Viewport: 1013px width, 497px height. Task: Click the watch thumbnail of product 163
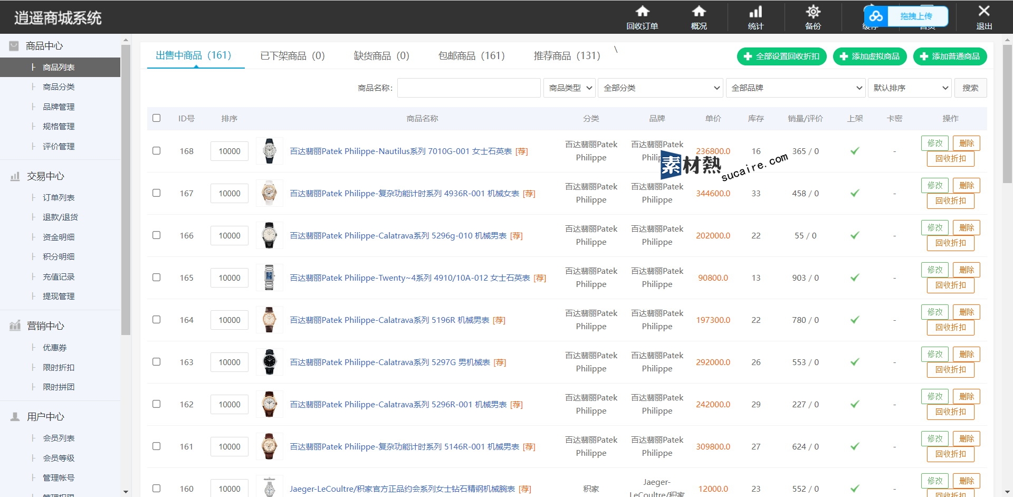click(270, 362)
